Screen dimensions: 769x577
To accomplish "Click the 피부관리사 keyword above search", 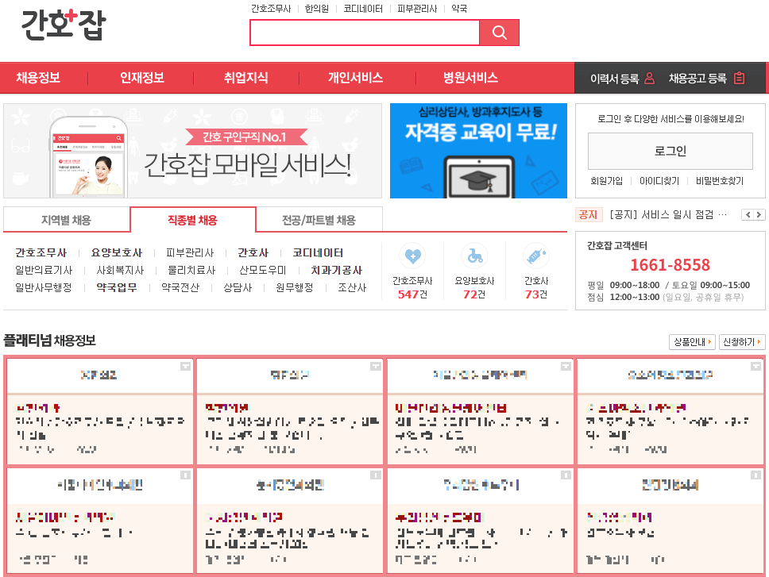I will tap(417, 9).
